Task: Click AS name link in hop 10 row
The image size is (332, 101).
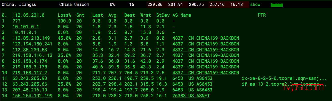Action: [x=206, y=73]
